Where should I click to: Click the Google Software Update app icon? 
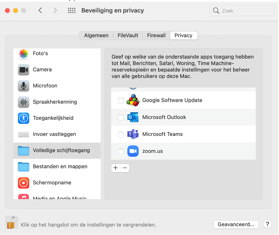coord(133,100)
